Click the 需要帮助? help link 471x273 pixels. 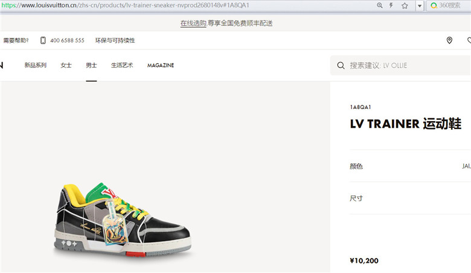16,40
